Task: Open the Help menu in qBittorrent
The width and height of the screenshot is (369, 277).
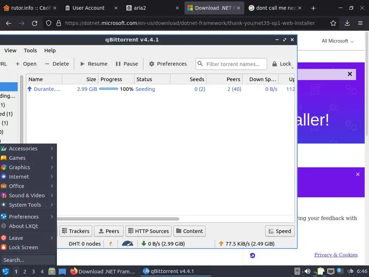Action: pyautogui.click(x=50, y=50)
